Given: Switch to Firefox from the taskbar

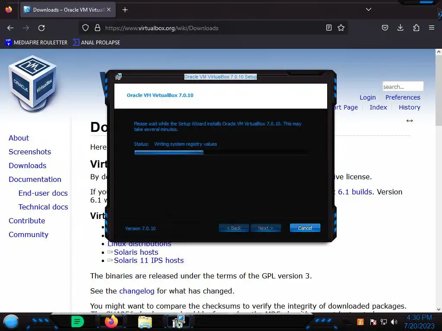Looking at the screenshot, I should click(111, 322).
